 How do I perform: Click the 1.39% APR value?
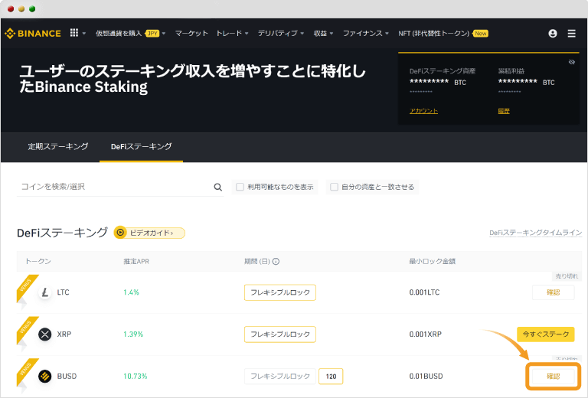coord(133,334)
